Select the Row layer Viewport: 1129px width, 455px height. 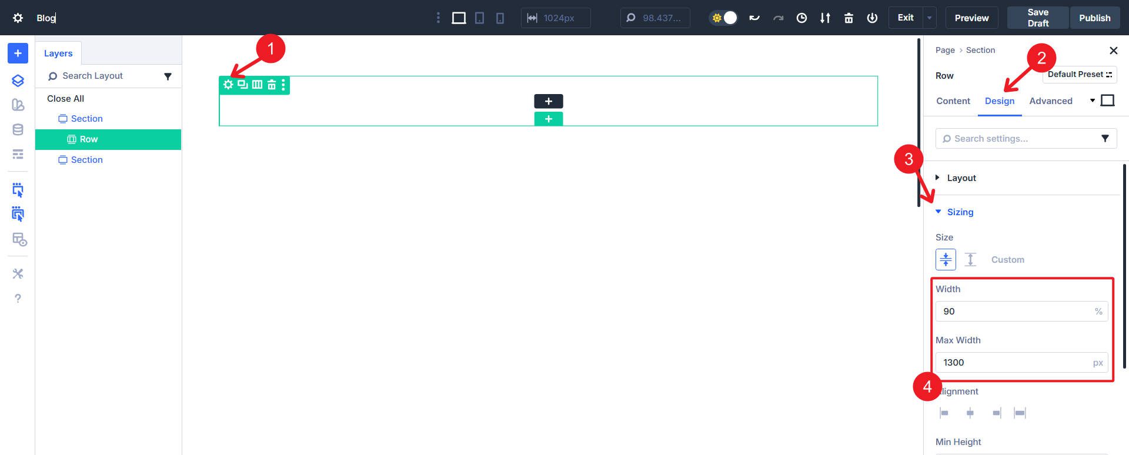click(108, 139)
